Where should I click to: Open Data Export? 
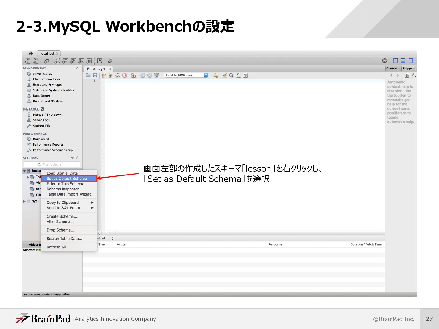(x=41, y=96)
